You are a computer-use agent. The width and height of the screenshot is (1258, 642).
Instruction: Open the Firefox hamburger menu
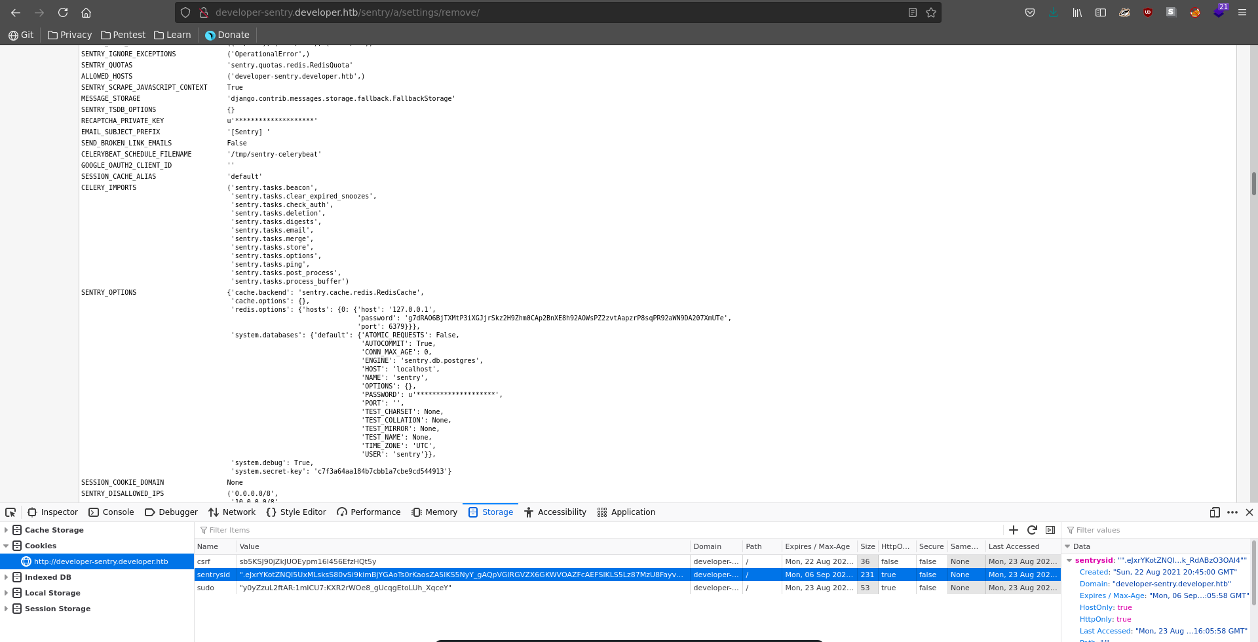tap(1242, 12)
